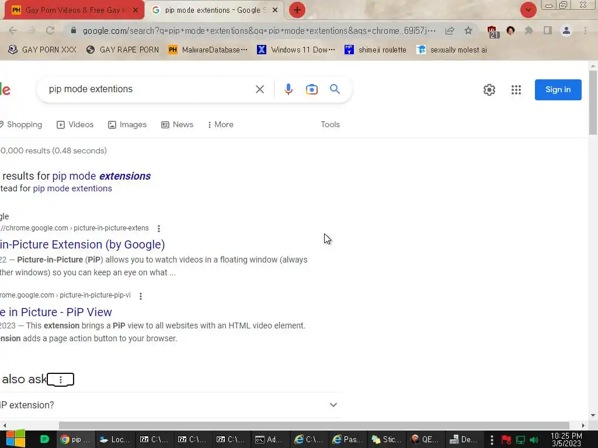598x448 pixels.
Task: Open the shimeji roulette bookmark
Action: point(376,50)
